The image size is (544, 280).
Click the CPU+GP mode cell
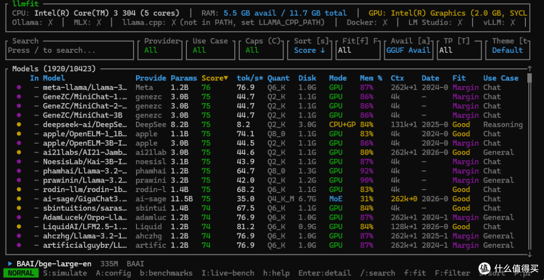pyautogui.click(x=342, y=125)
